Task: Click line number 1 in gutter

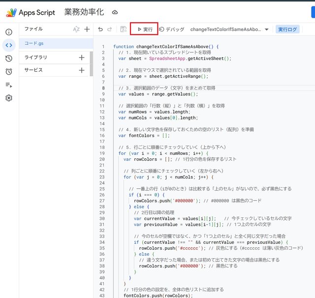Action: pyautogui.click(x=103, y=47)
